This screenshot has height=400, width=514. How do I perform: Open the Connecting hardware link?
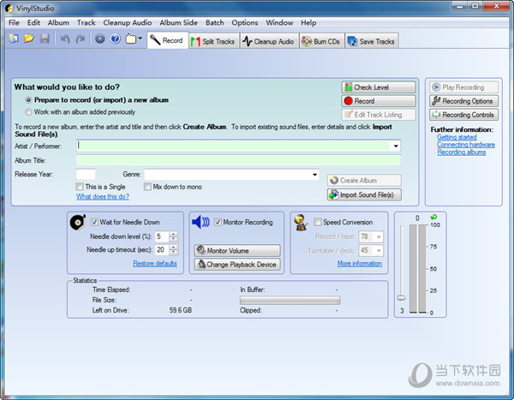[x=466, y=145]
